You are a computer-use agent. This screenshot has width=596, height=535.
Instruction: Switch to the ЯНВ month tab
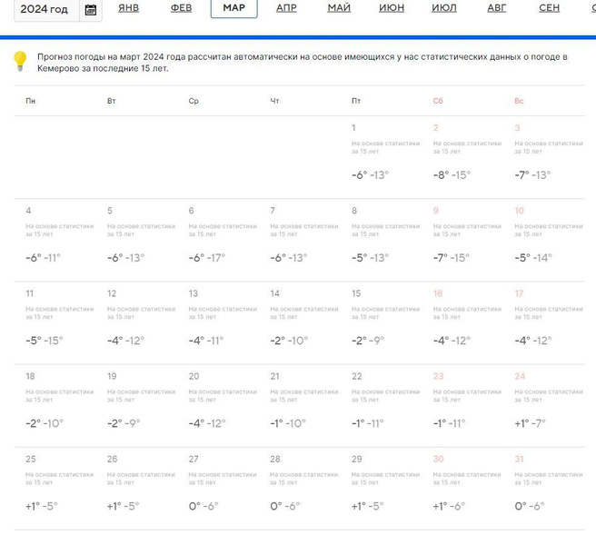128,8
